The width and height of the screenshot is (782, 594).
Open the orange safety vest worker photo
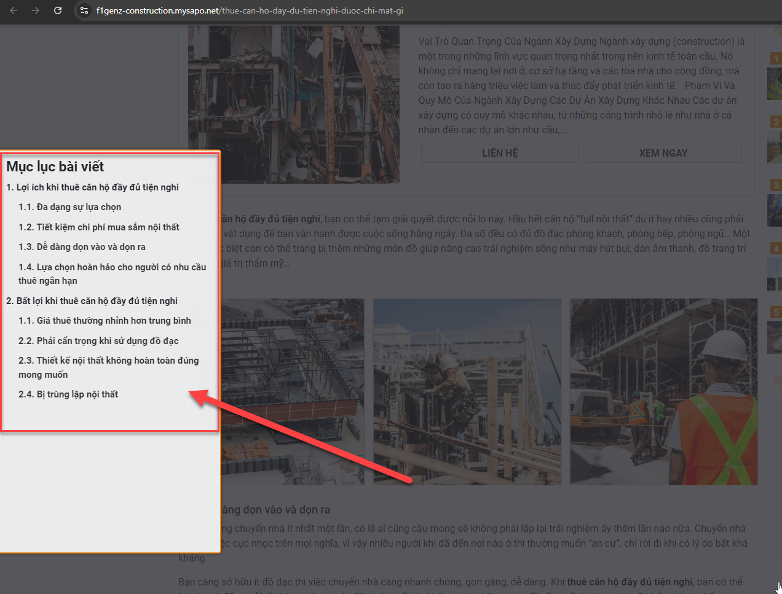pos(664,392)
